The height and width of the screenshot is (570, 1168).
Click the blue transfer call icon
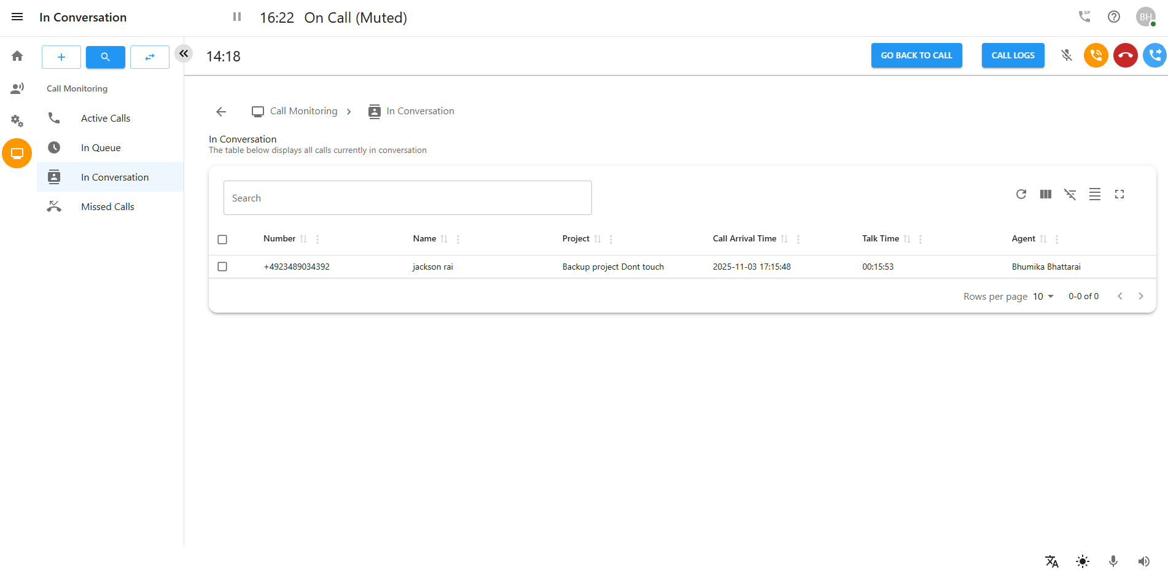click(x=1154, y=55)
